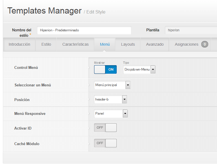Image resolution: width=217 pixels, height=166 pixels.
Task: Open the Seleccionar un Menú dropdown
Action: [x=112, y=85]
